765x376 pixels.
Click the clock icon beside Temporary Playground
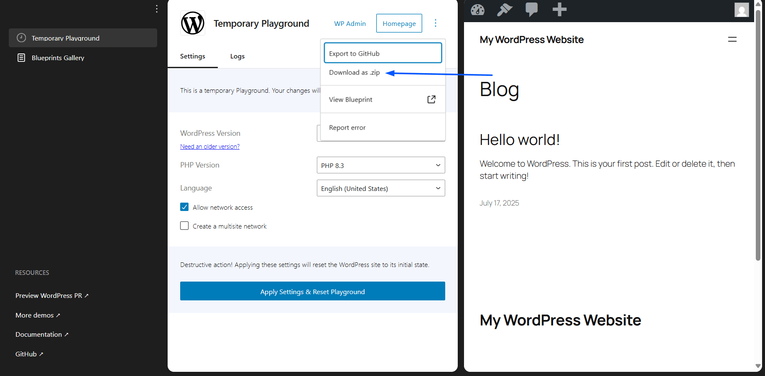coord(21,38)
